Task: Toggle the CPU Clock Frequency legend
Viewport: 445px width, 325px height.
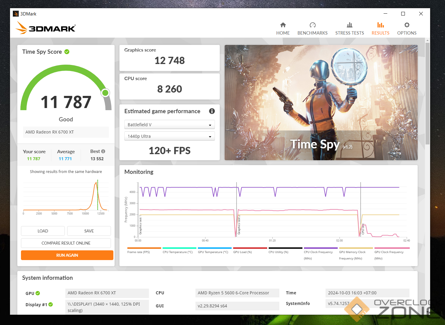Action: click(x=321, y=254)
